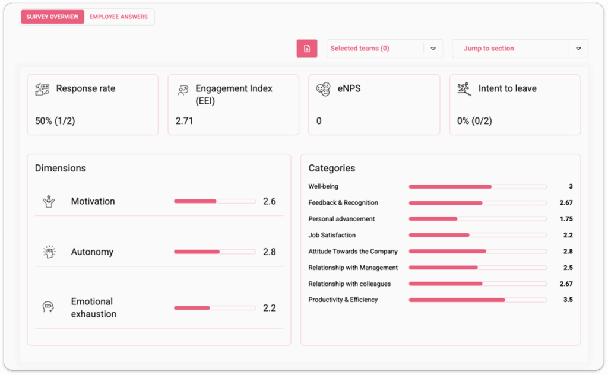Click the Selected teams chevron arrow
The height and width of the screenshot is (375, 608).
click(435, 48)
